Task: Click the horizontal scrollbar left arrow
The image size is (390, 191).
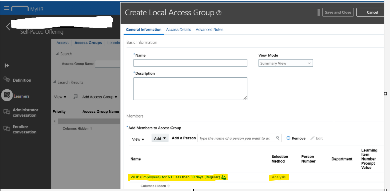Action: point(54,121)
